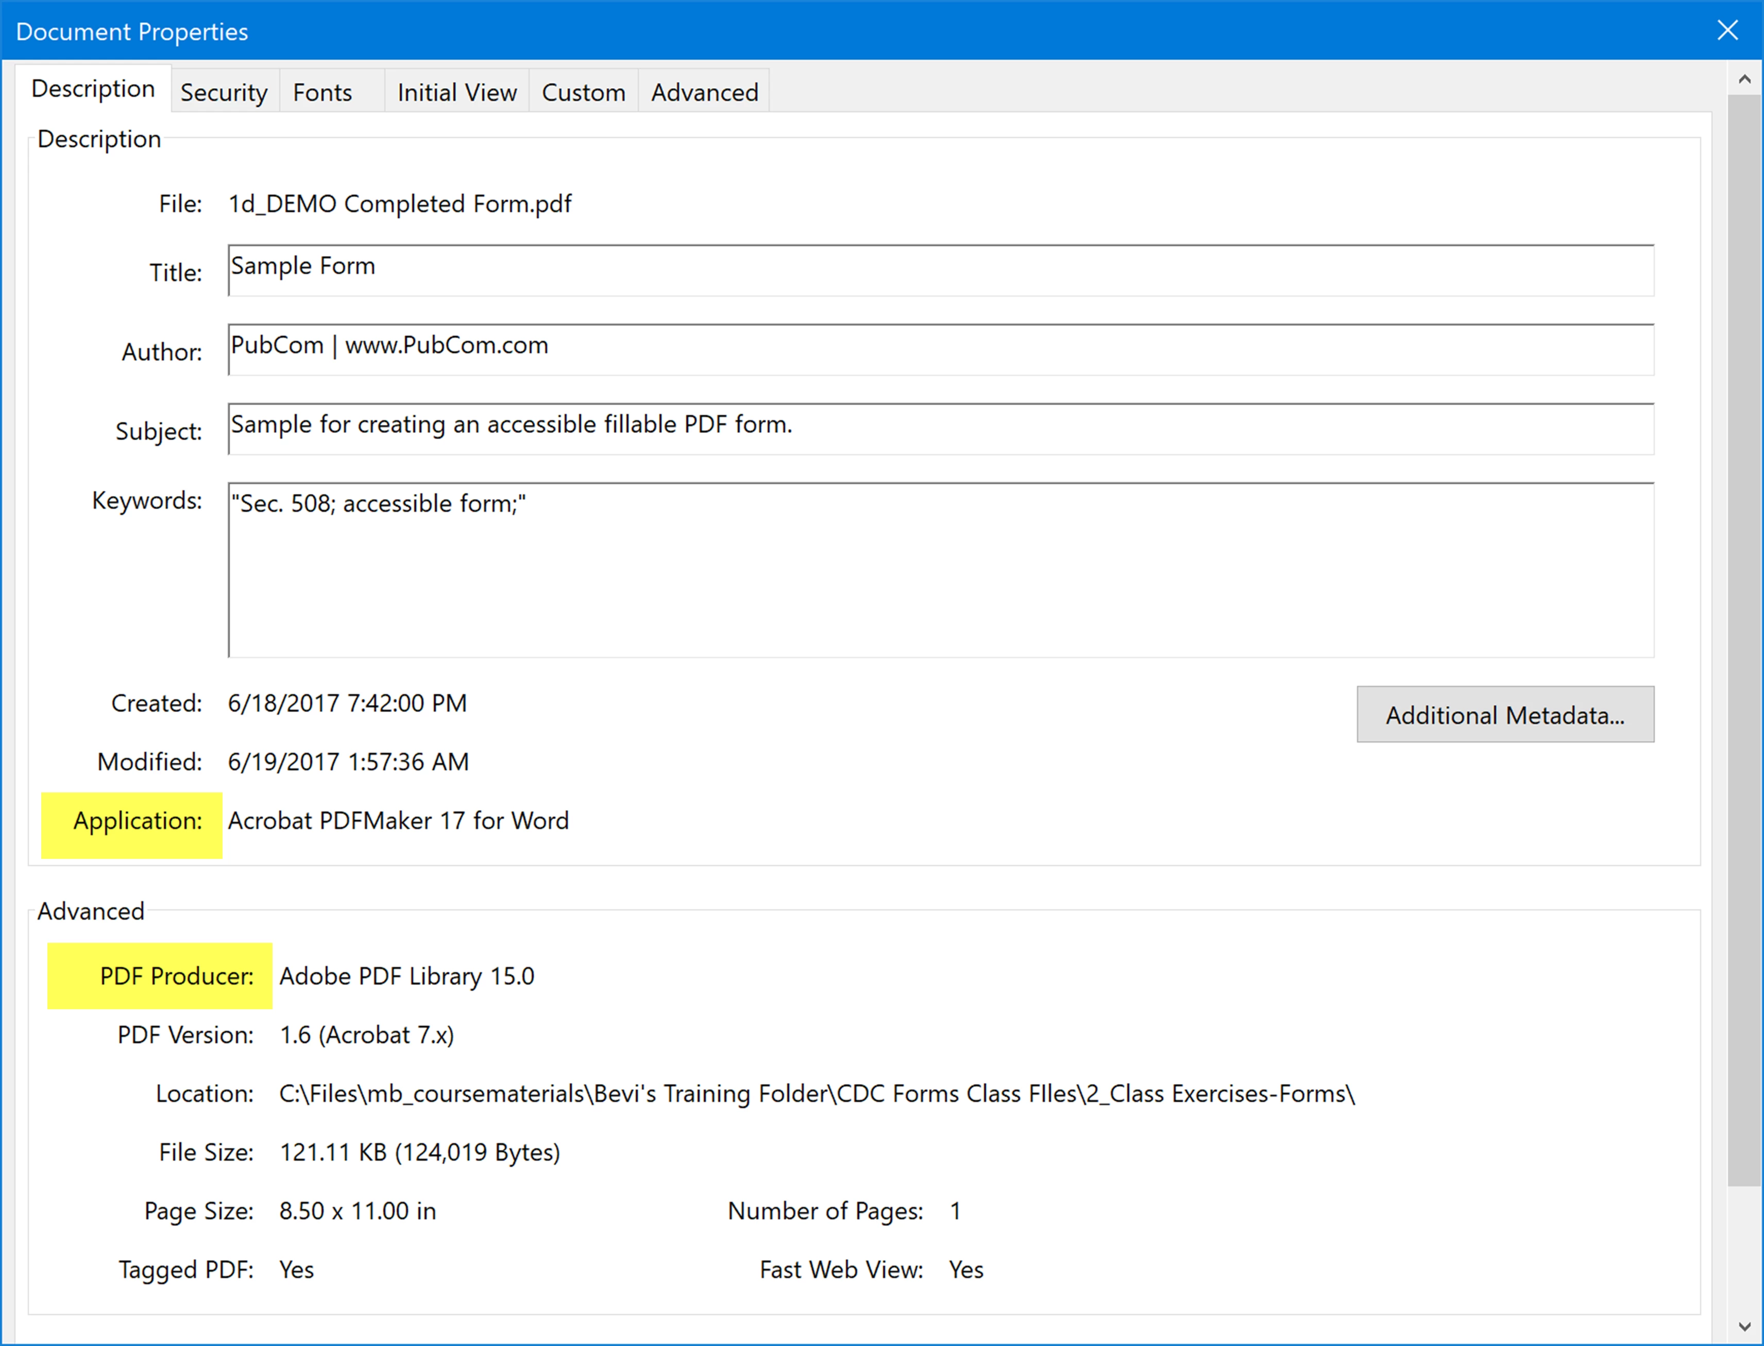Click the Additional Metadata button
The width and height of the screenshot is (1764, 1346).
pos(1504,715)
